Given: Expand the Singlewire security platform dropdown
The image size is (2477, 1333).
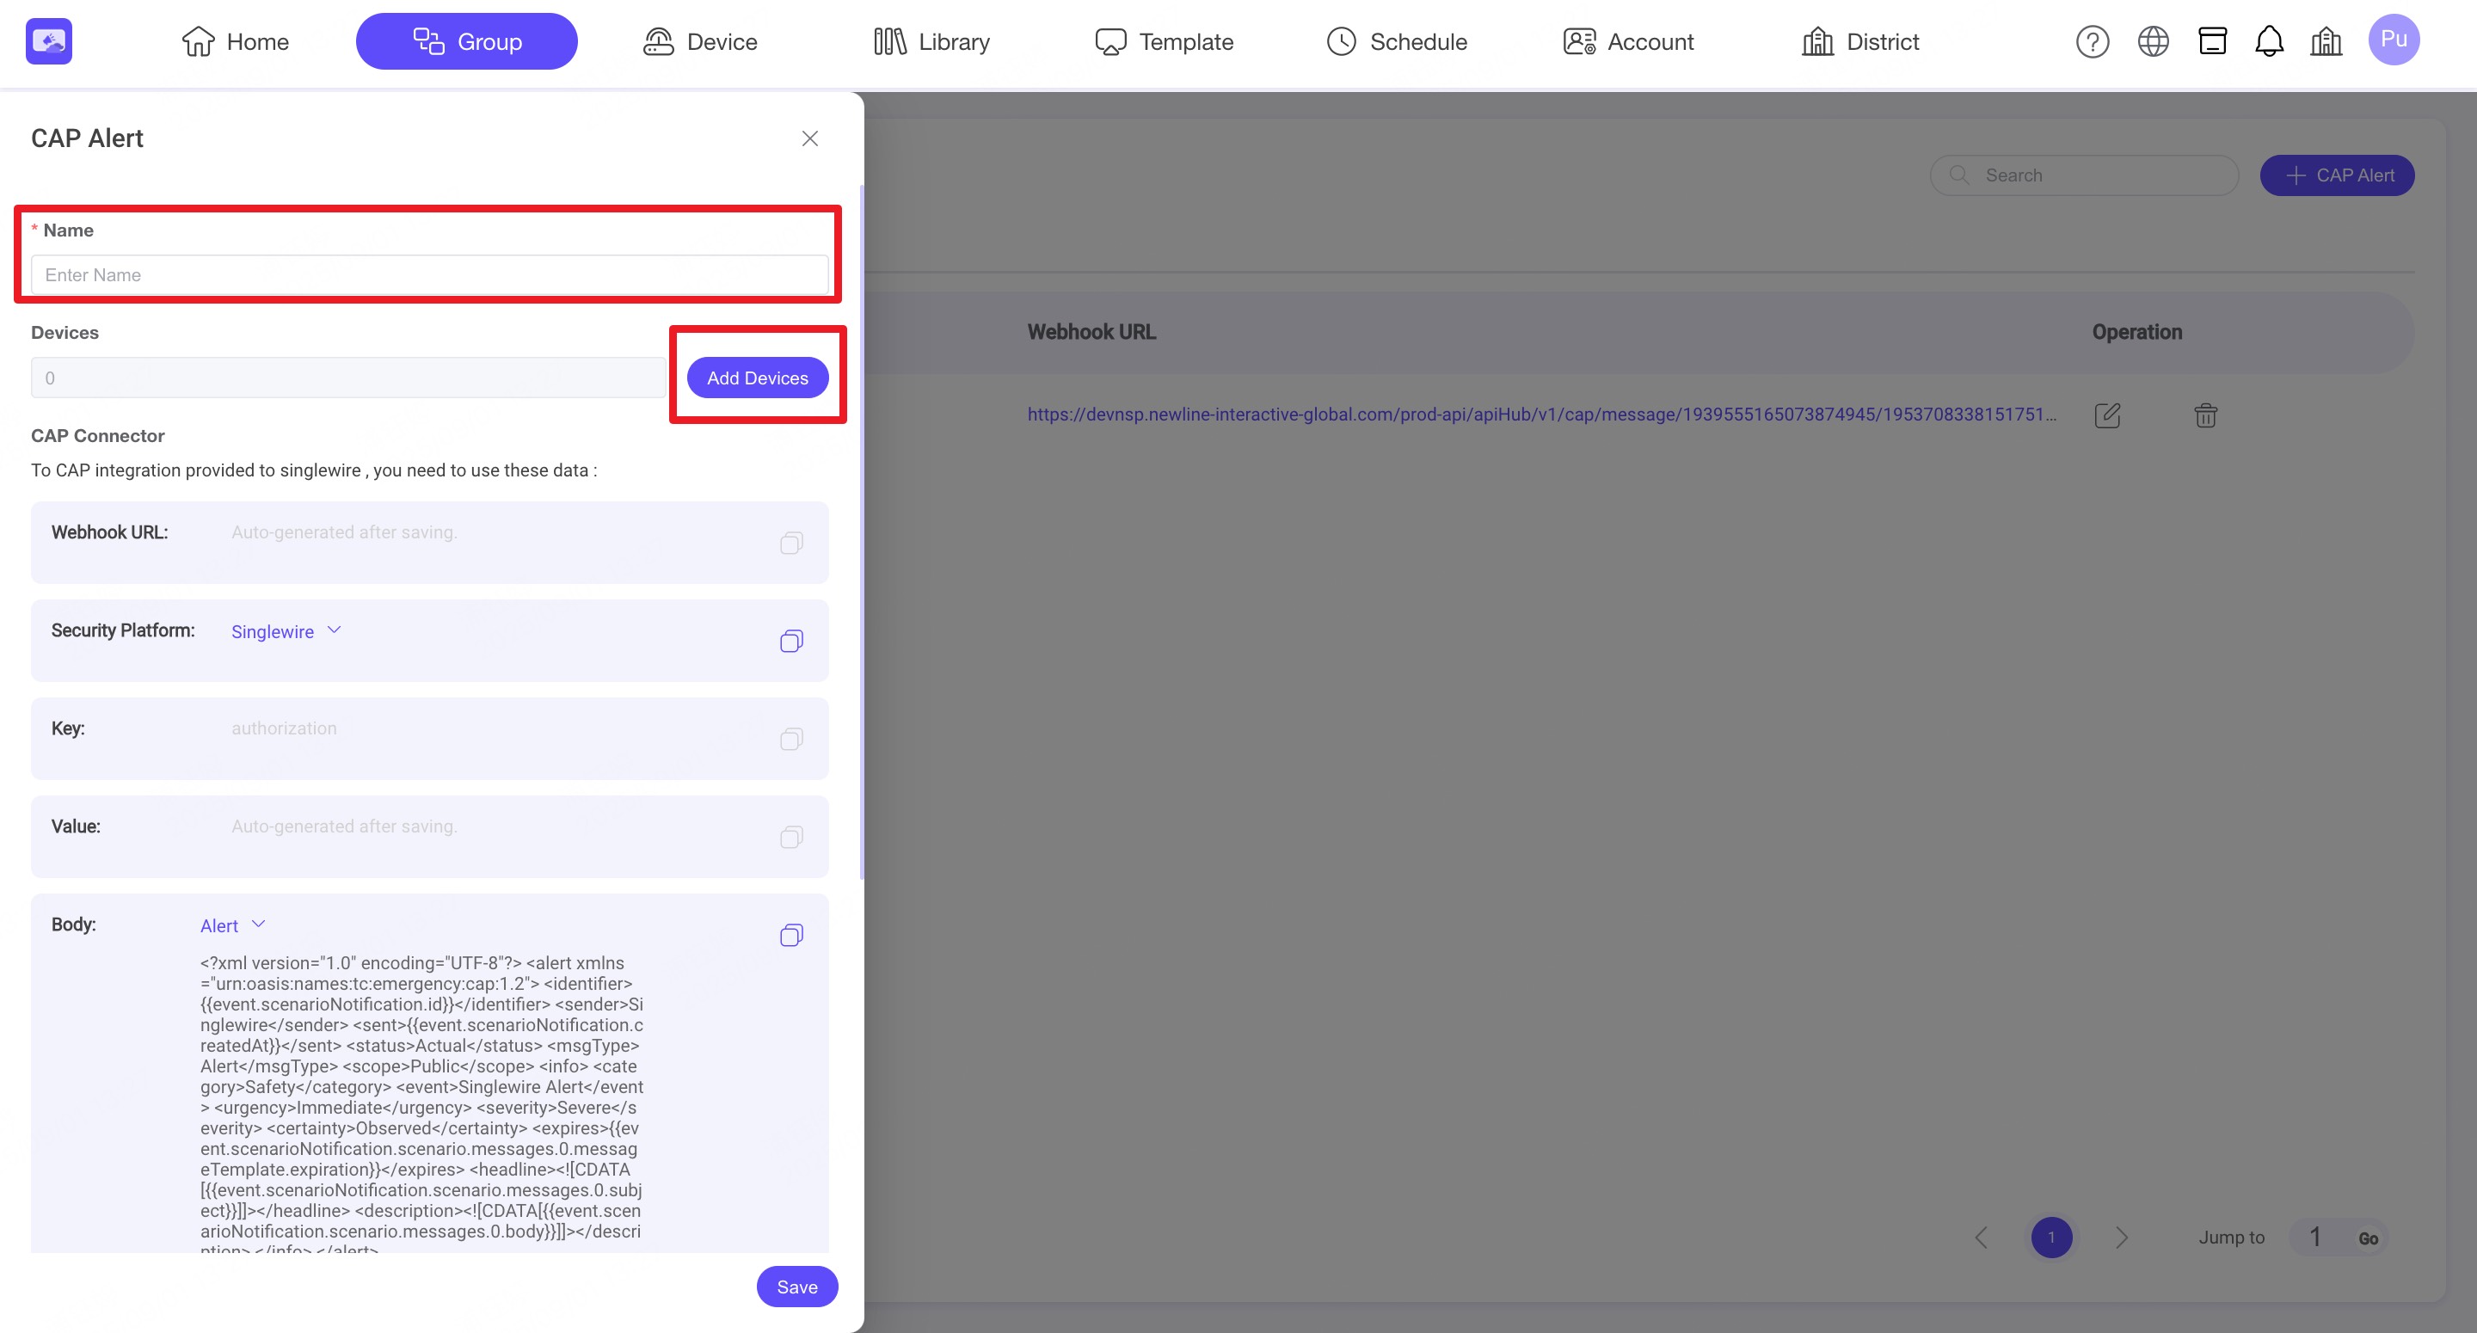Looking at the screenshot, I should (x=286, y=632).
